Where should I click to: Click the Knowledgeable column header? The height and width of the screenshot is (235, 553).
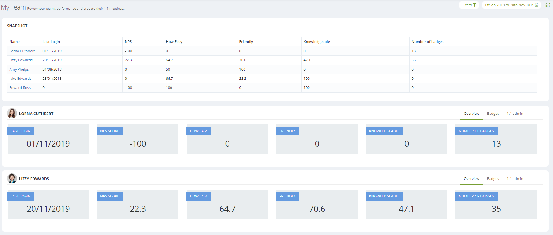[x=355, y=42]
